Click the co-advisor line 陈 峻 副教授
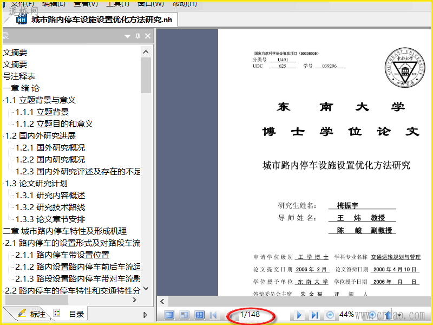 364,230
